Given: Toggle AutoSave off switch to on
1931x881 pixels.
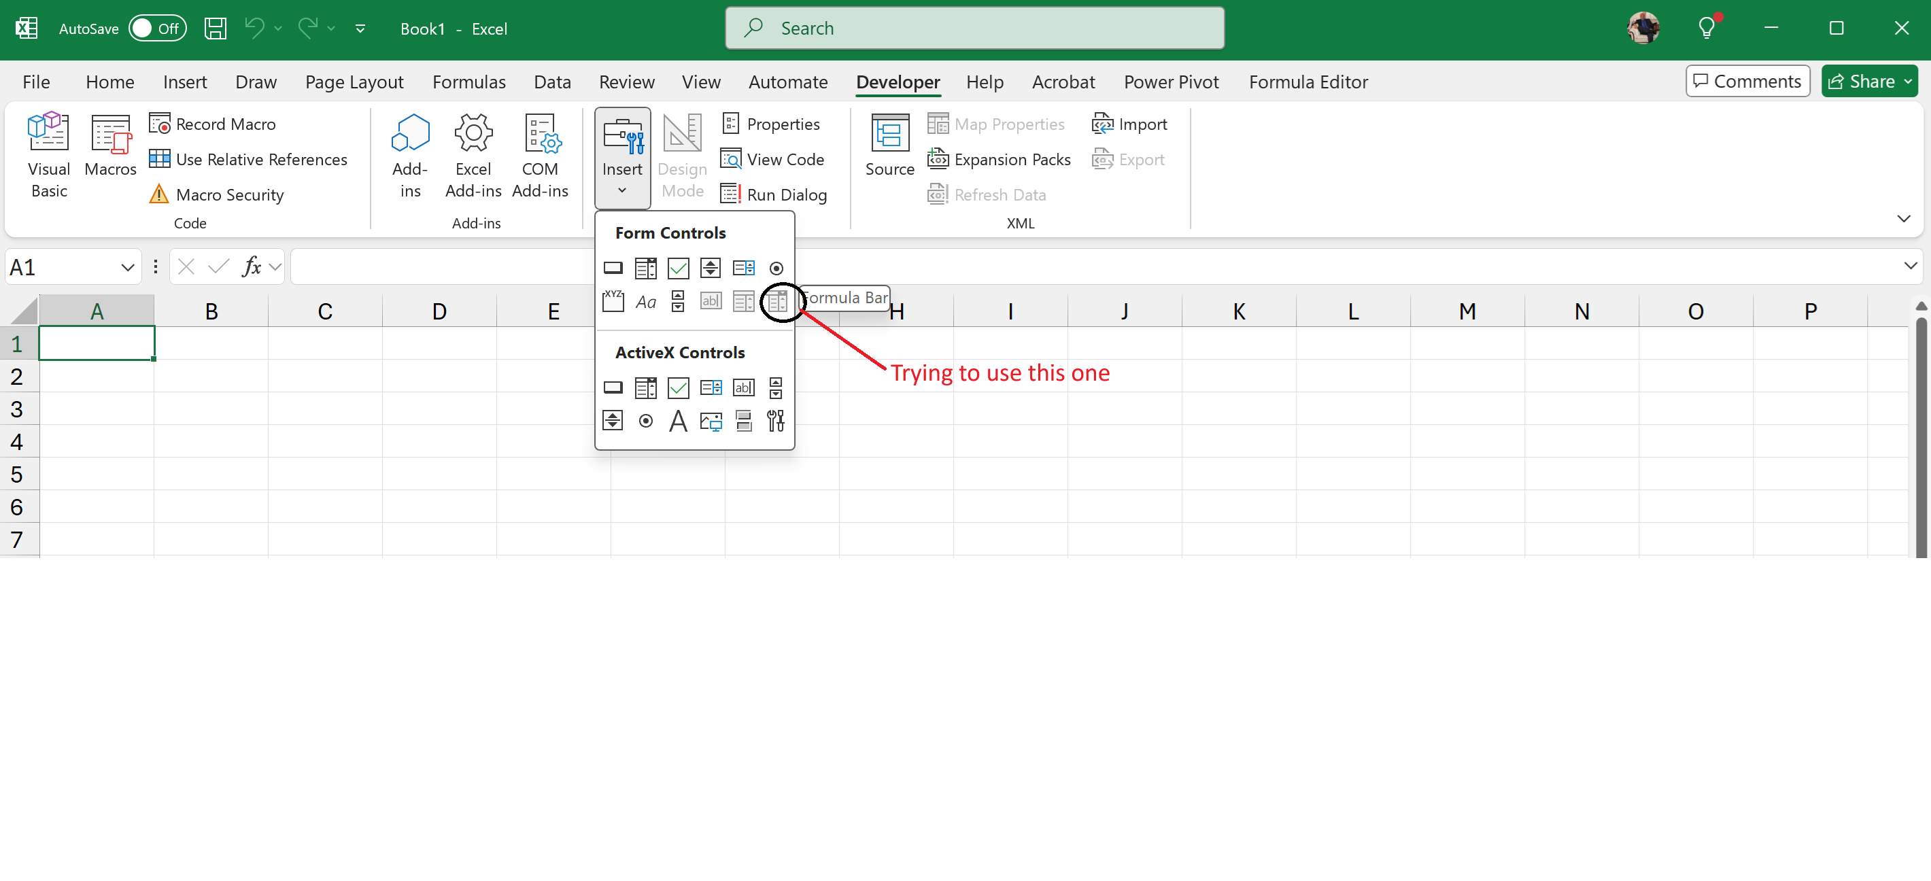Looking at the screenshot, I should click(x=158, y=28).
